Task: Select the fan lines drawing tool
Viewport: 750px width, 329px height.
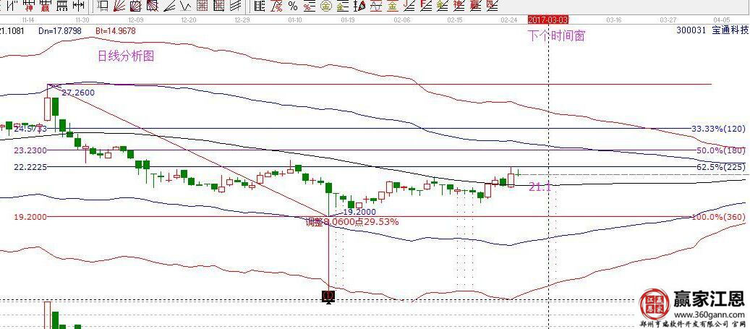Action: 119,6
